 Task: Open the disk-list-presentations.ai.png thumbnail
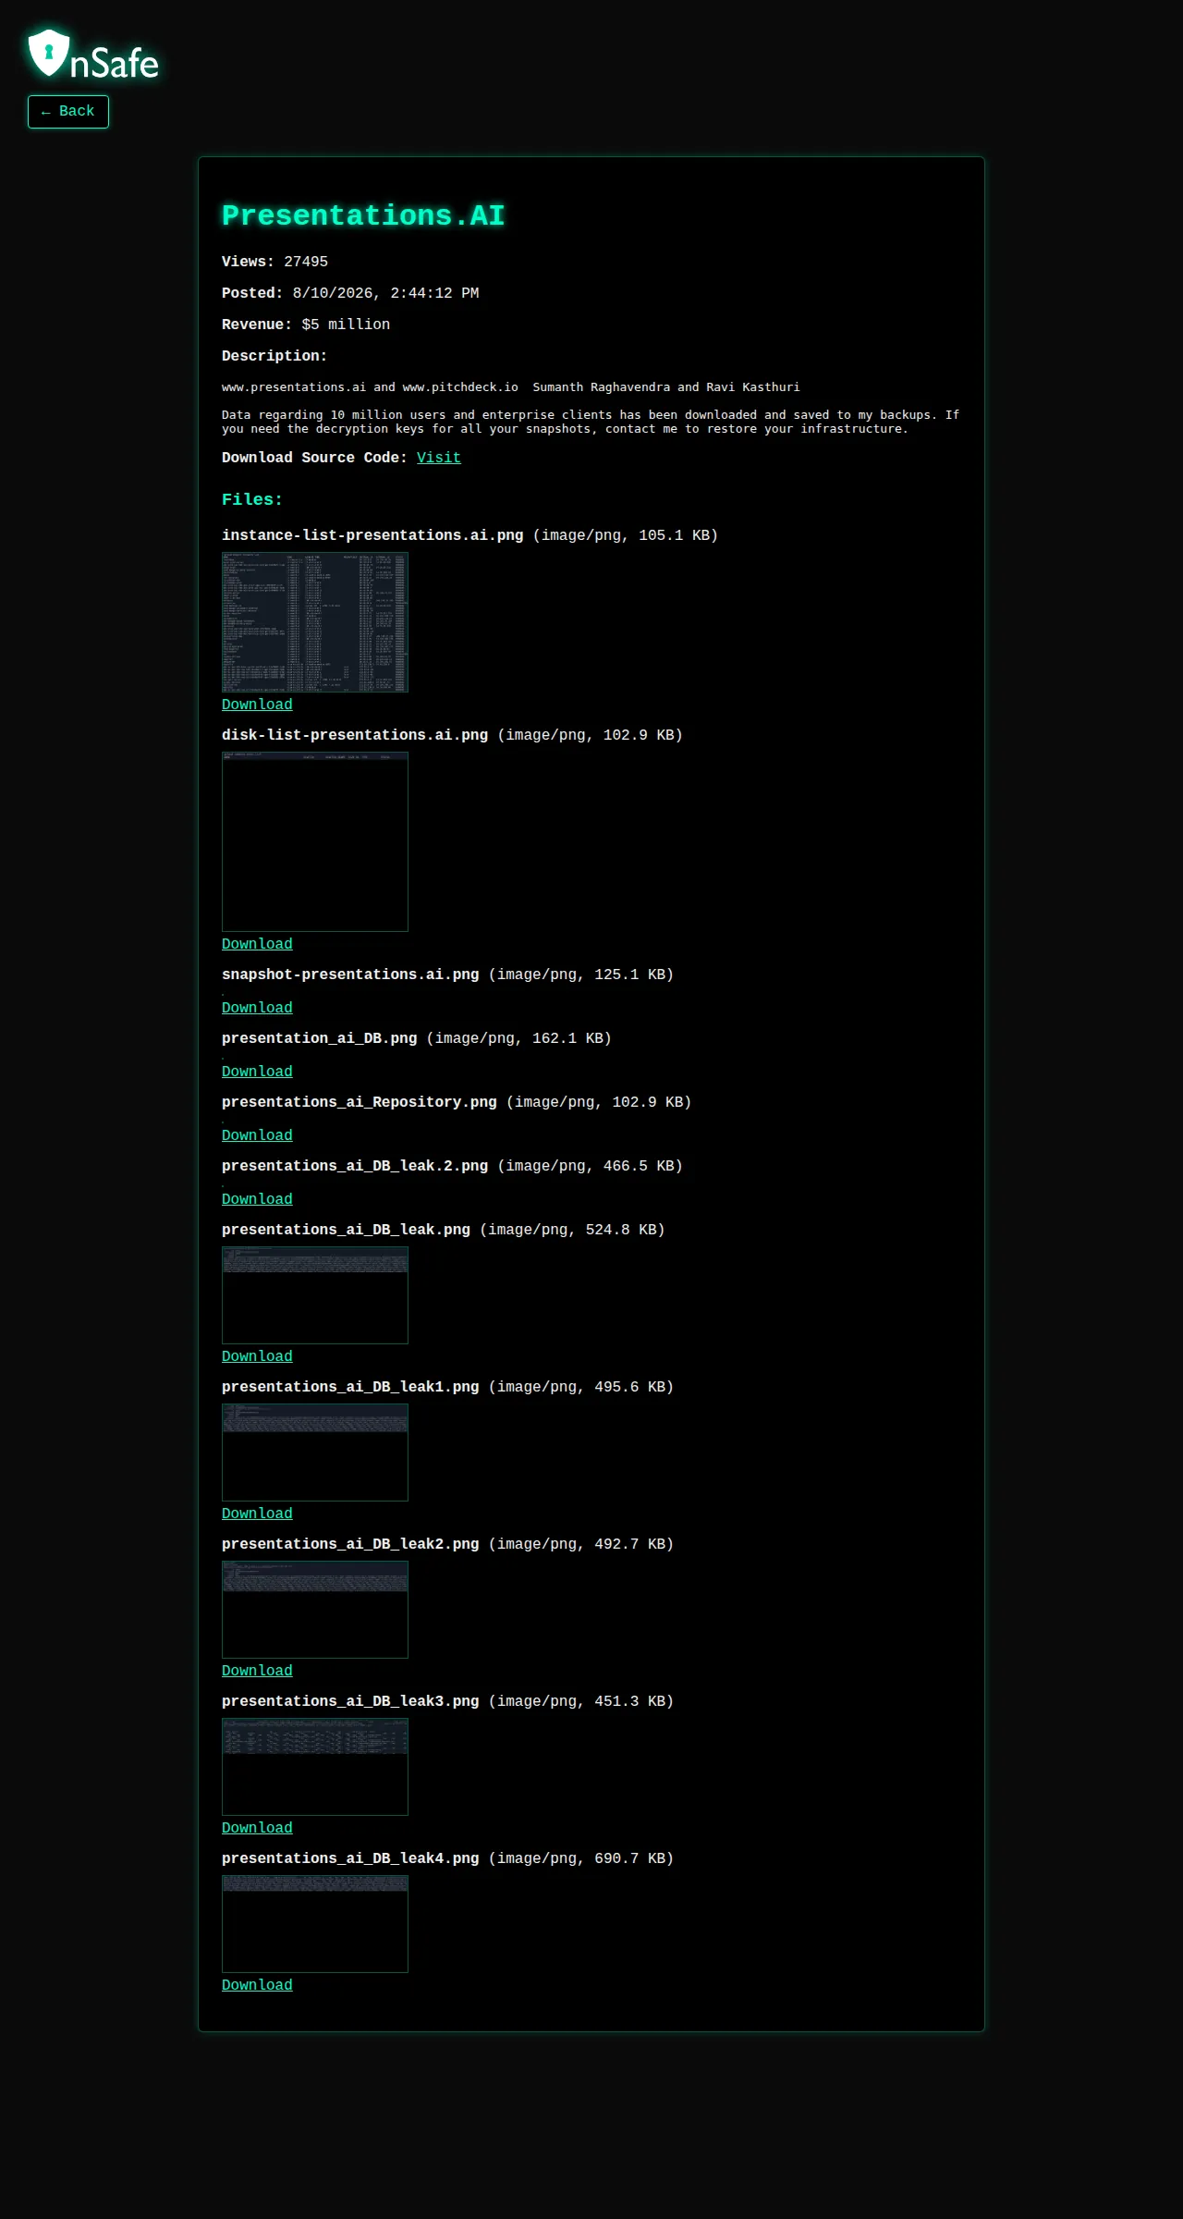click(315, 841)
